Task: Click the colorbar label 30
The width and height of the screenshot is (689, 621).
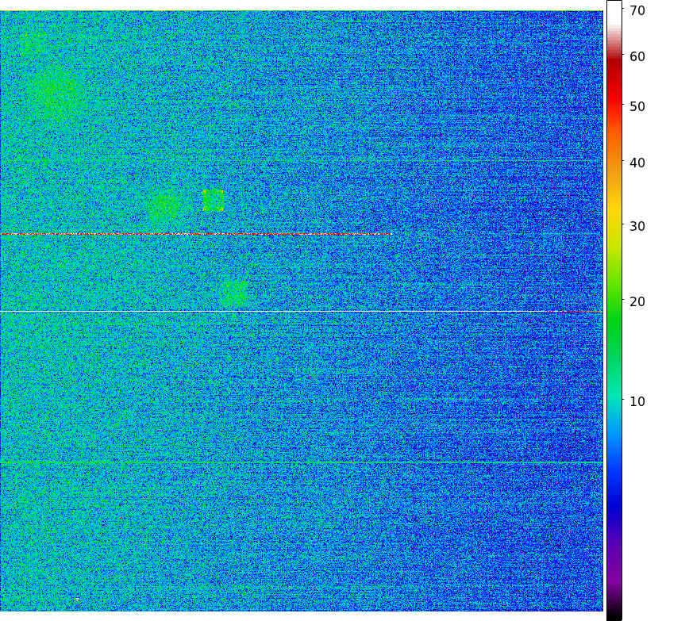Action: pyautogui.click(x=637, y=226)
